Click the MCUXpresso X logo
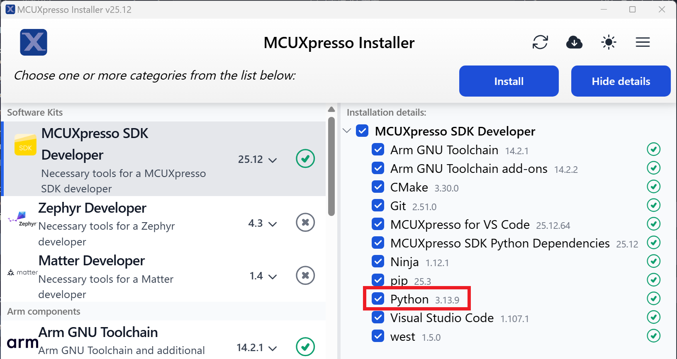677x359 pixels. coord(34,42)
